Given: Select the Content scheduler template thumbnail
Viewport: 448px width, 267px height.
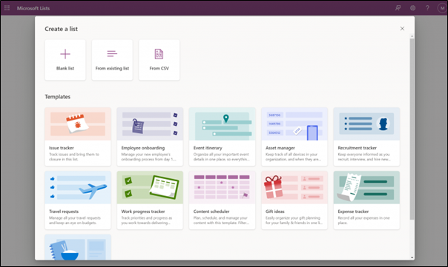Looking at the screenshot, I should pyautogui.click(x=222, y=188).
